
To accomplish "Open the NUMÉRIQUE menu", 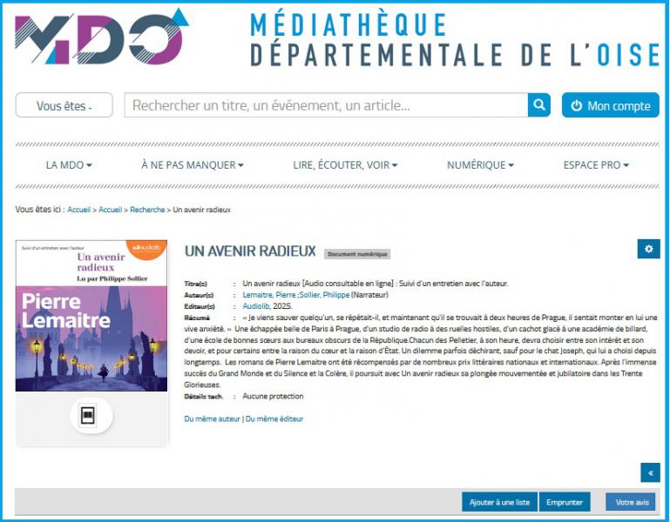I will (480, 164).
